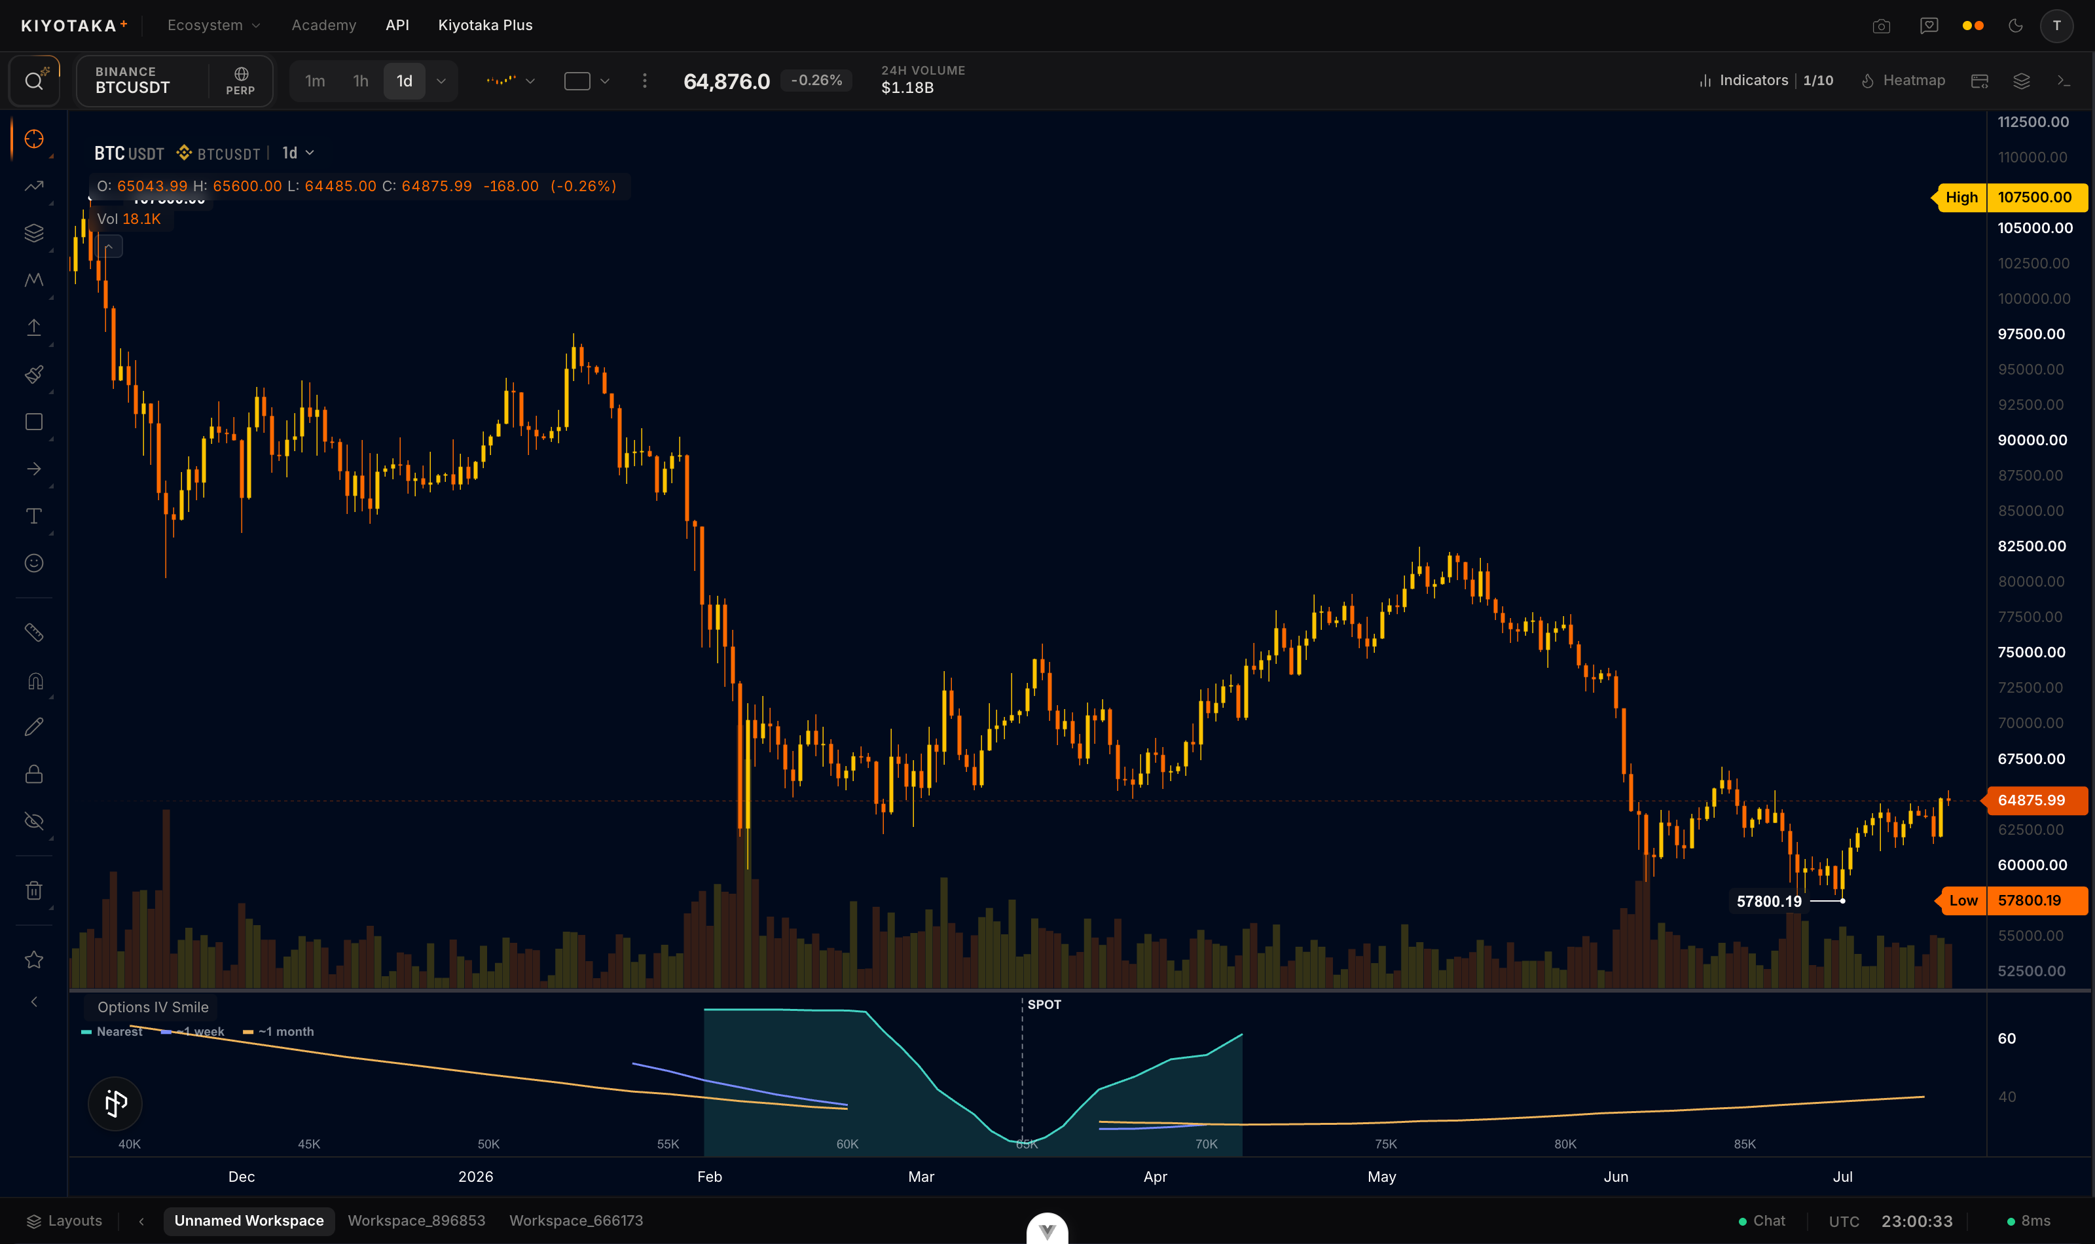Collapse the indicator legend chevron
The image size is (2095, 1244).
(x=110, y=246)
